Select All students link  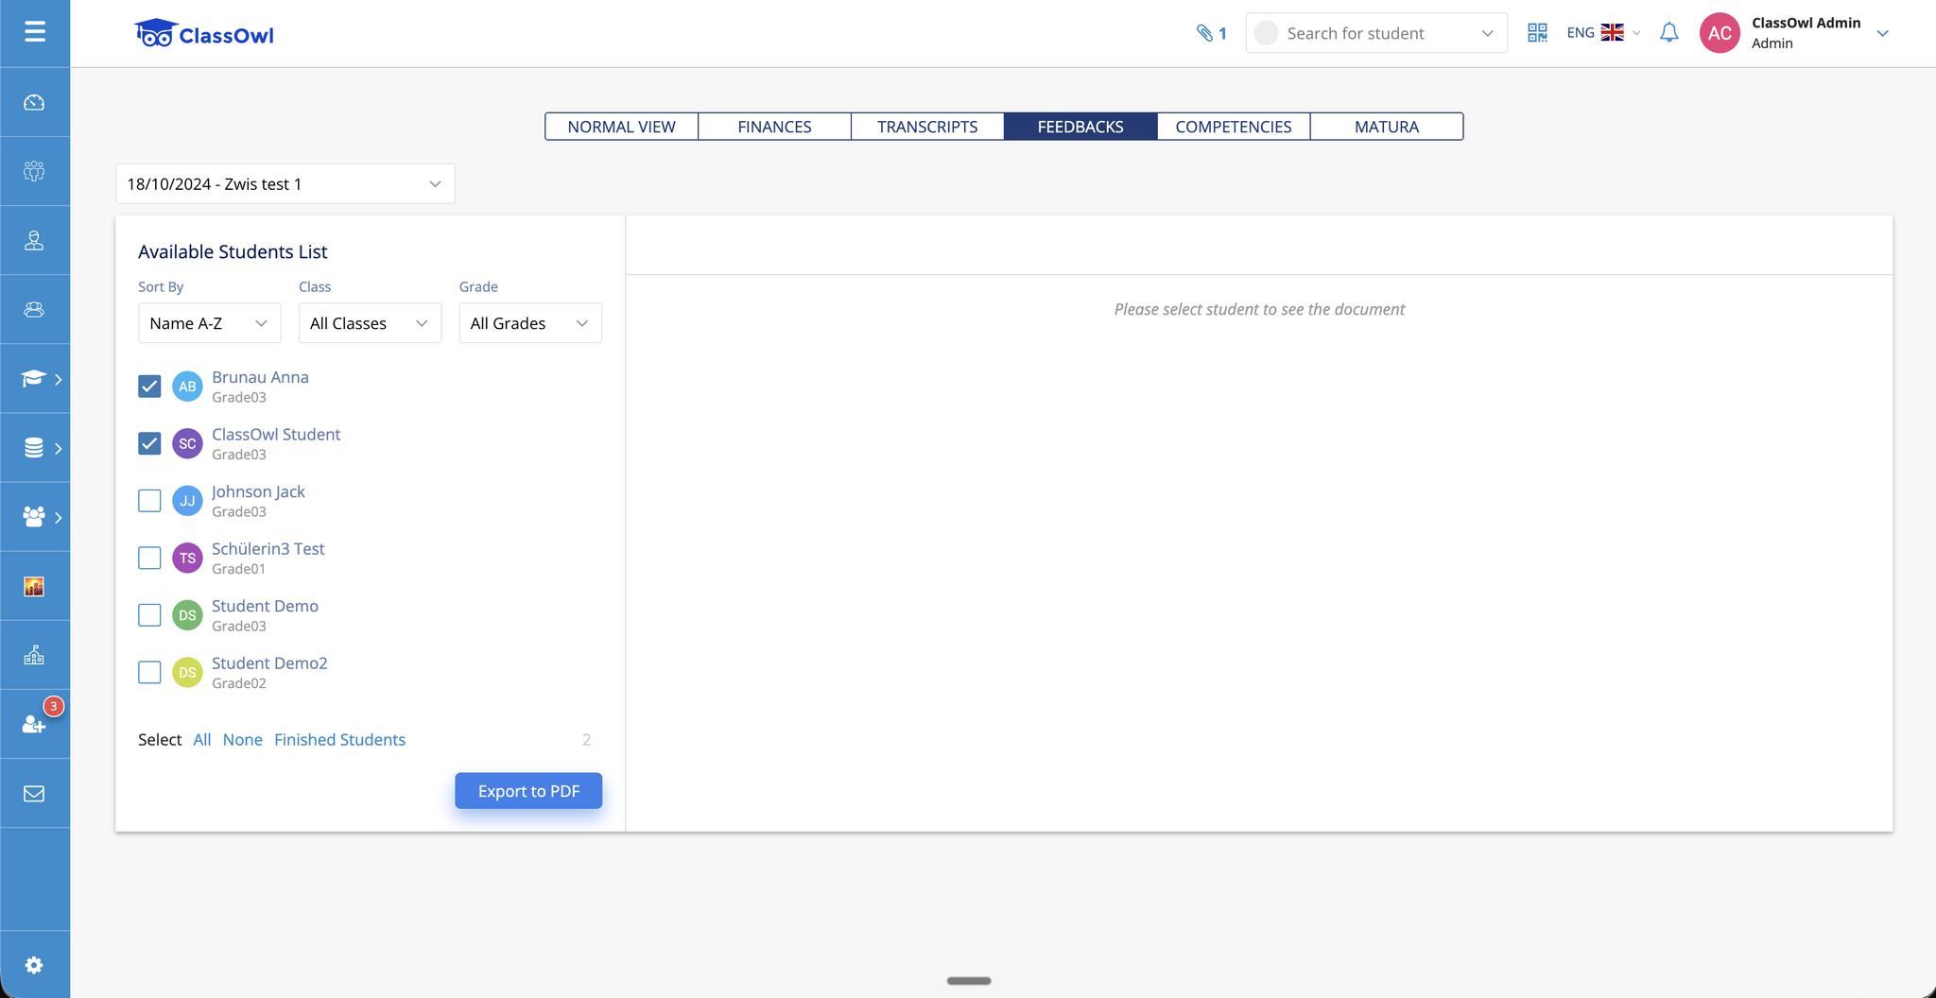coord(202,740)
